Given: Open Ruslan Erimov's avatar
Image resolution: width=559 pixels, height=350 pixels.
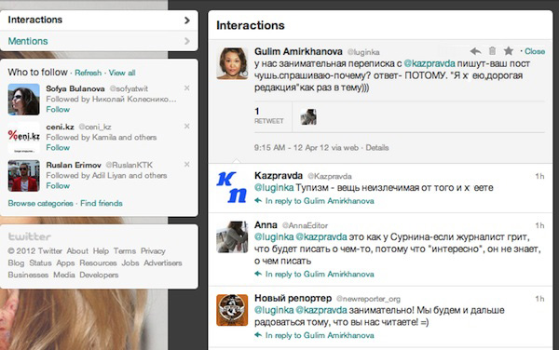Looking at the screenshot, I should [x=24, y=176].
